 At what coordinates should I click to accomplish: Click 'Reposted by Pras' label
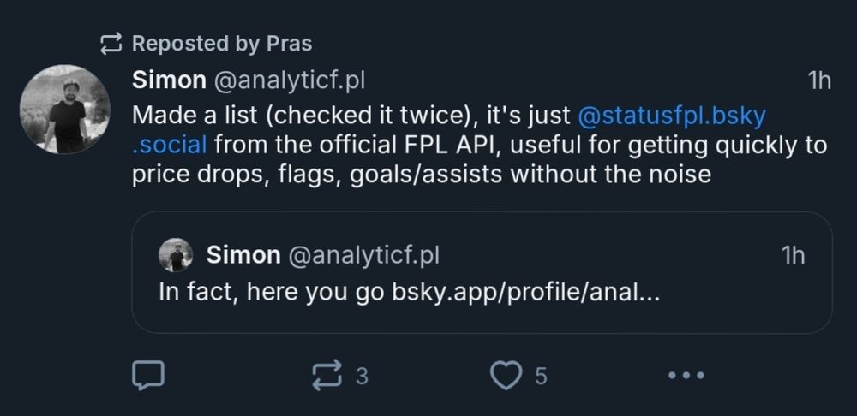point(222,42)
